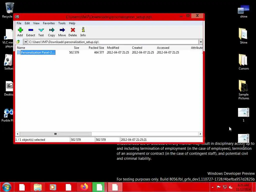
Task: Sort by the Name column header
Action: point(21,48)
